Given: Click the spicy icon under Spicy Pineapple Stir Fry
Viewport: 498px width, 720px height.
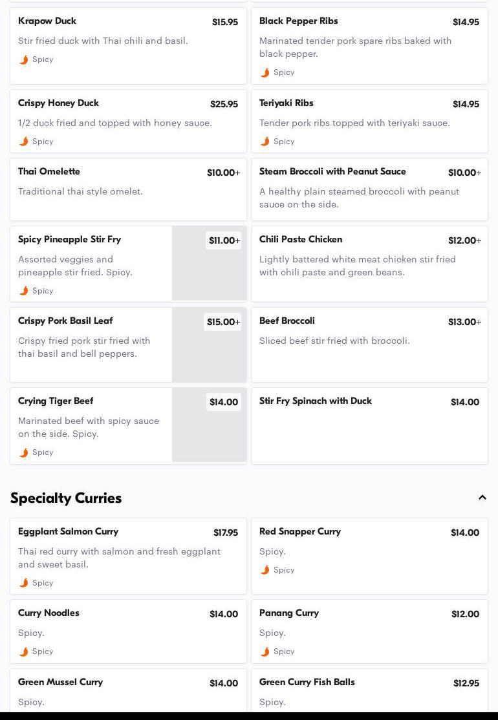Looking at the screenshot, I should click(24, 291).
